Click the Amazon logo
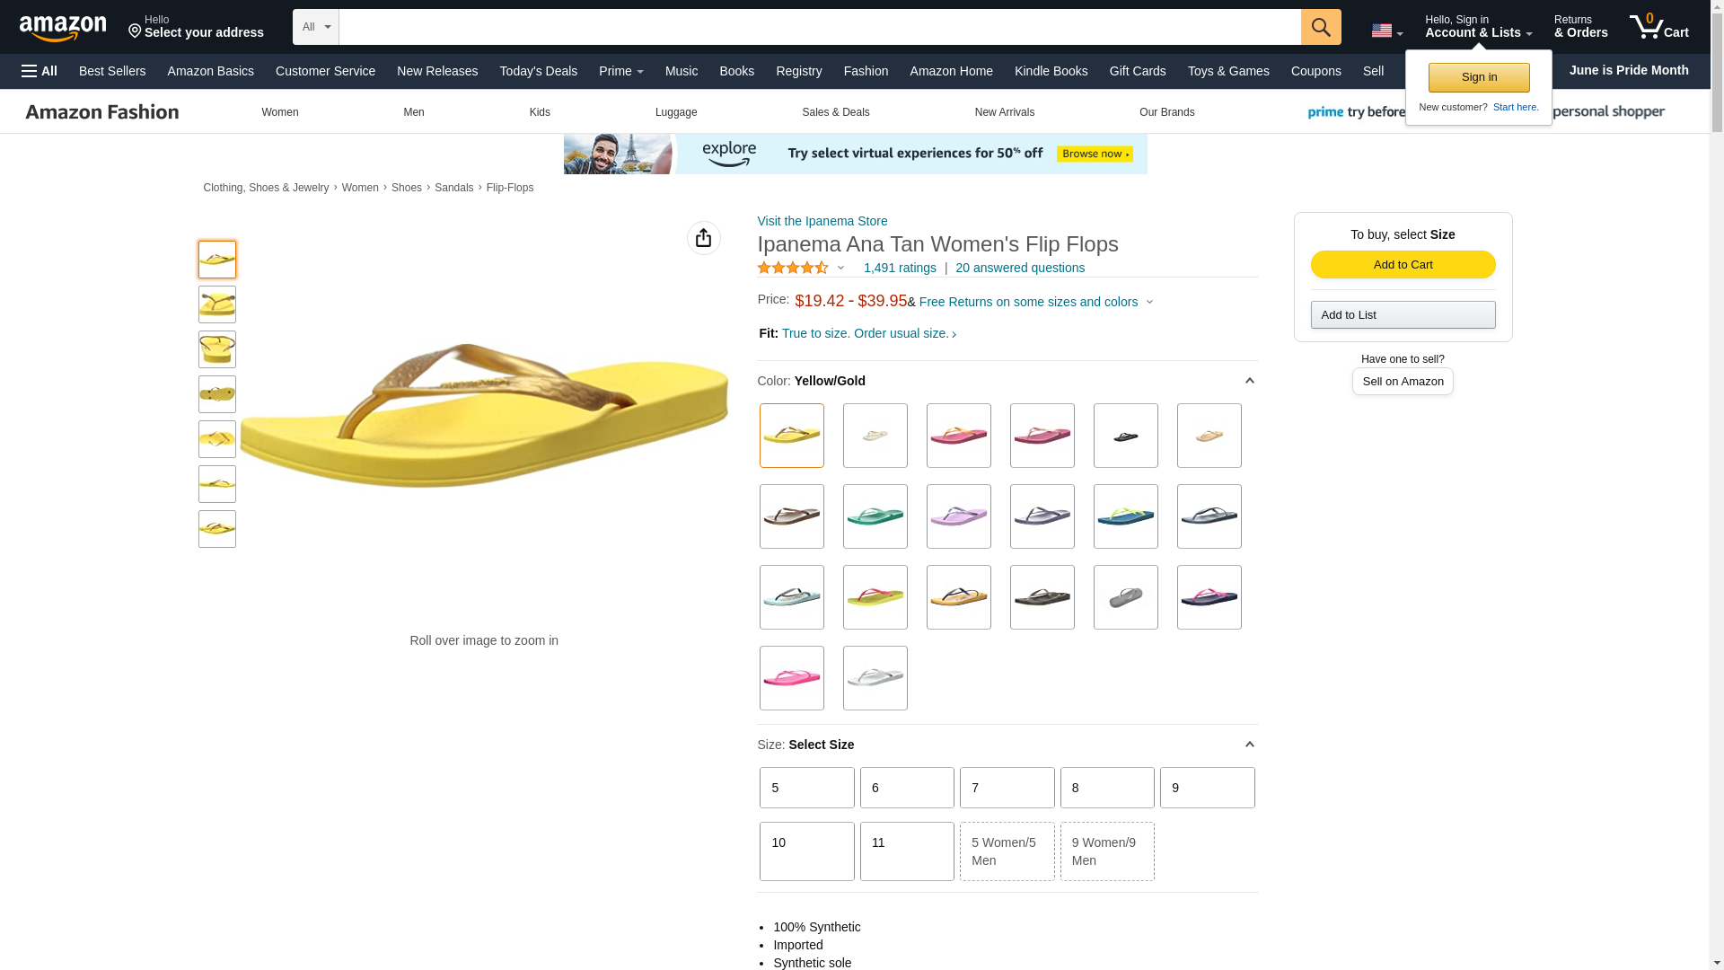The image size is (1724, 970). pyautogui.click(x=63, y=29)
